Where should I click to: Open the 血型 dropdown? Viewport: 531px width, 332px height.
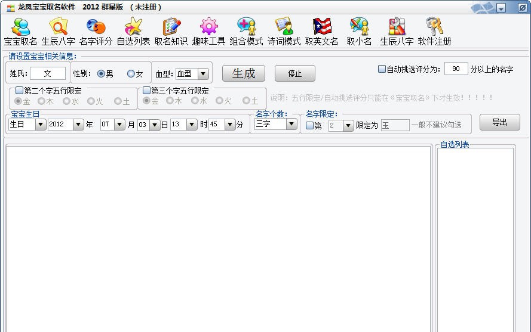(x=203, y=74)
